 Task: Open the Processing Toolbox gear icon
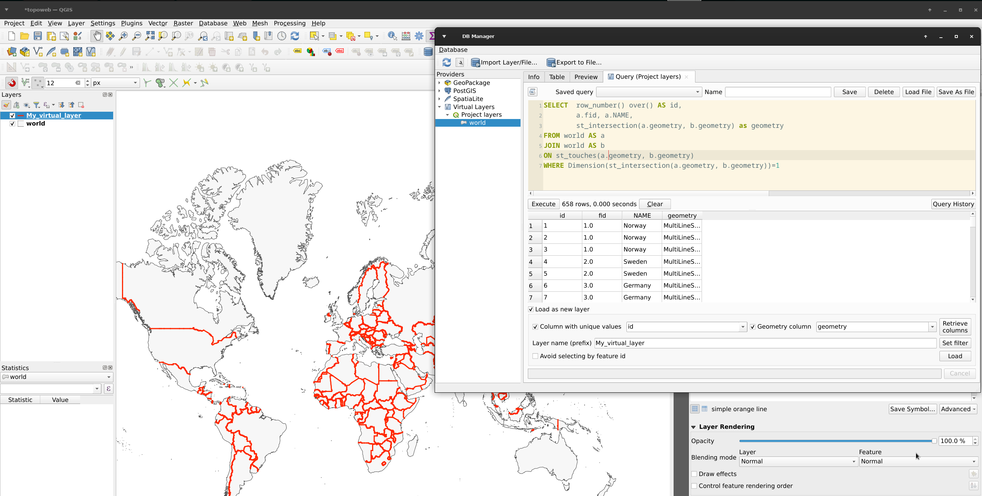[419, 36]
